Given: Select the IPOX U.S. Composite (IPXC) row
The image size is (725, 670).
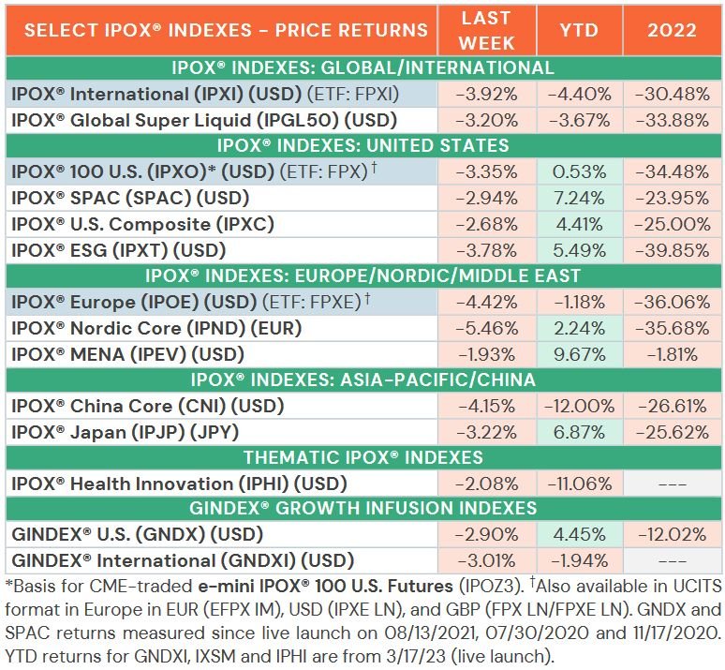Looking at the screenshot, I should (x=362, y=224).
